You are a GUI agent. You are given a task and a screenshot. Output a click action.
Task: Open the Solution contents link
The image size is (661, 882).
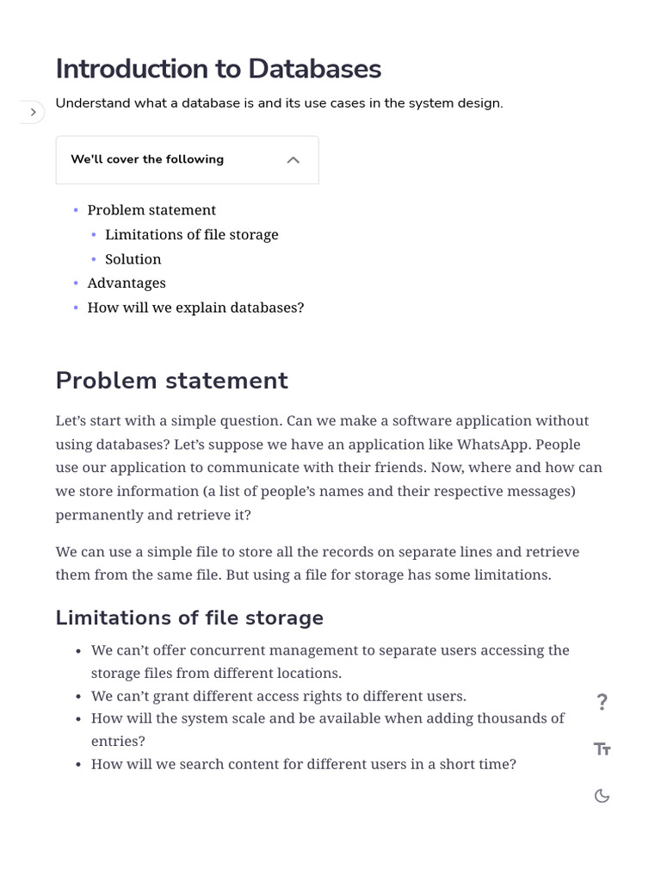click(x=133, y=258)
